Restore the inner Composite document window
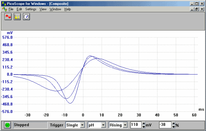Screen dimensions: 206x131 pos(197,9)
